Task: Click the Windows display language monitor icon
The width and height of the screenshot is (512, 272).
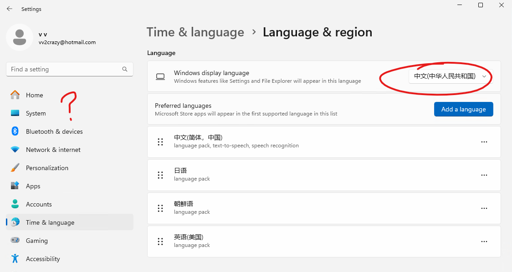Action: (160, 77)
